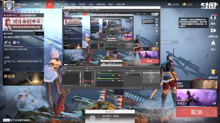This screenshot has width=220, height=123.
Task: Click the 41455 silver currency icon
Action: tap(169, 4)
